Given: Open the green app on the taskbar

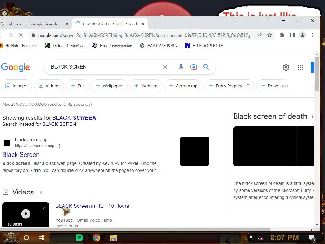Looking at the screenshot, I should pos(79,238).
